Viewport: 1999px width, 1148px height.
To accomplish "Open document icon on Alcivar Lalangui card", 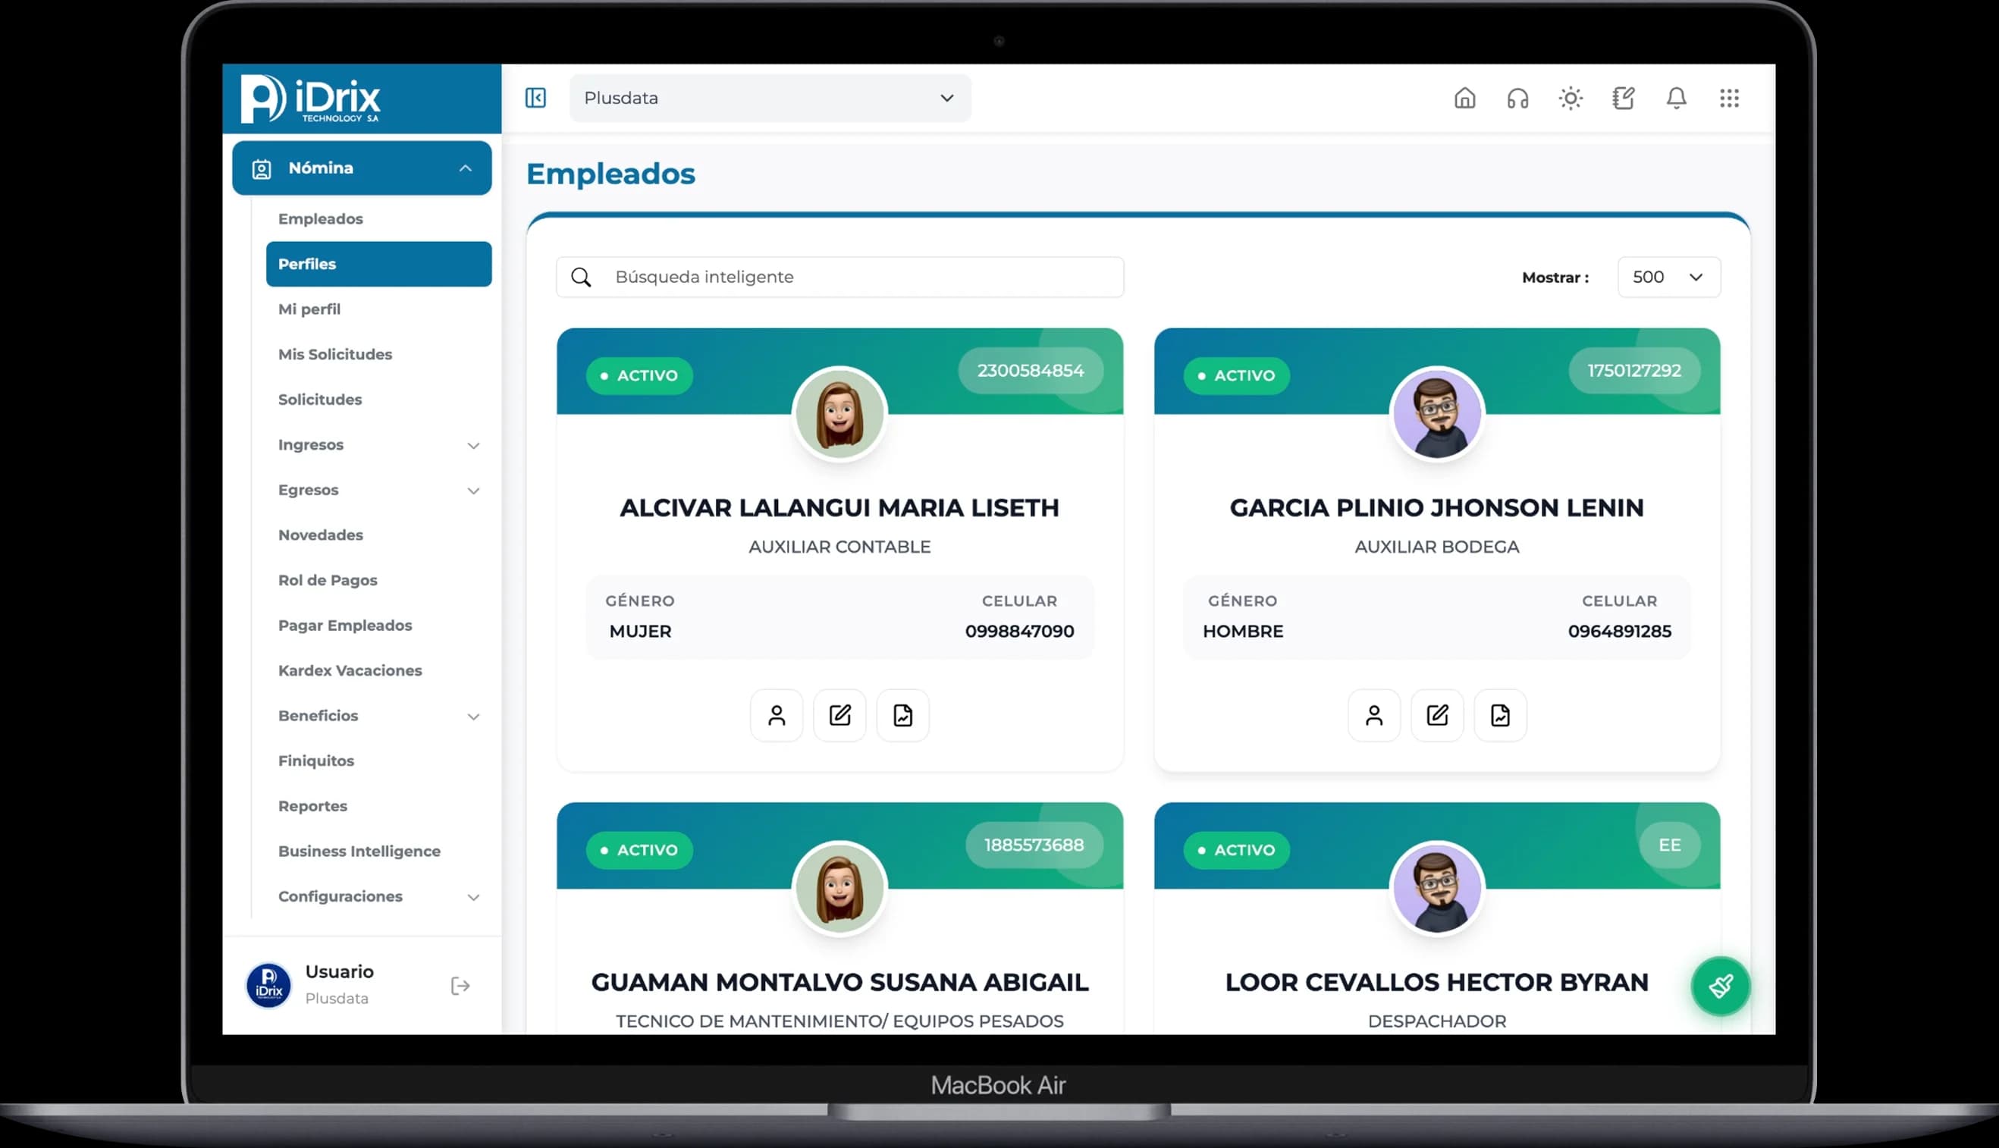I will click(x=903, y=715).
